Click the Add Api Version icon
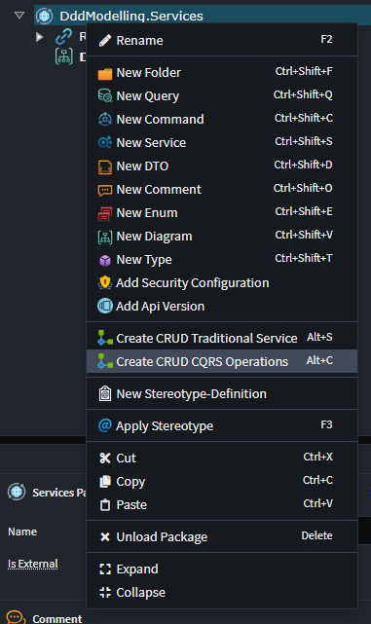Screen dimensions: 371x624 pyautogui.click(x=105, y=306)
